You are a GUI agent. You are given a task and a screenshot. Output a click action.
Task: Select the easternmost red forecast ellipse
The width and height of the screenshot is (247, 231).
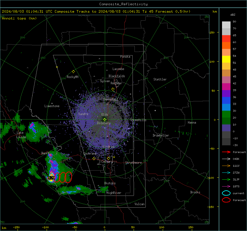tap(68, 177)
